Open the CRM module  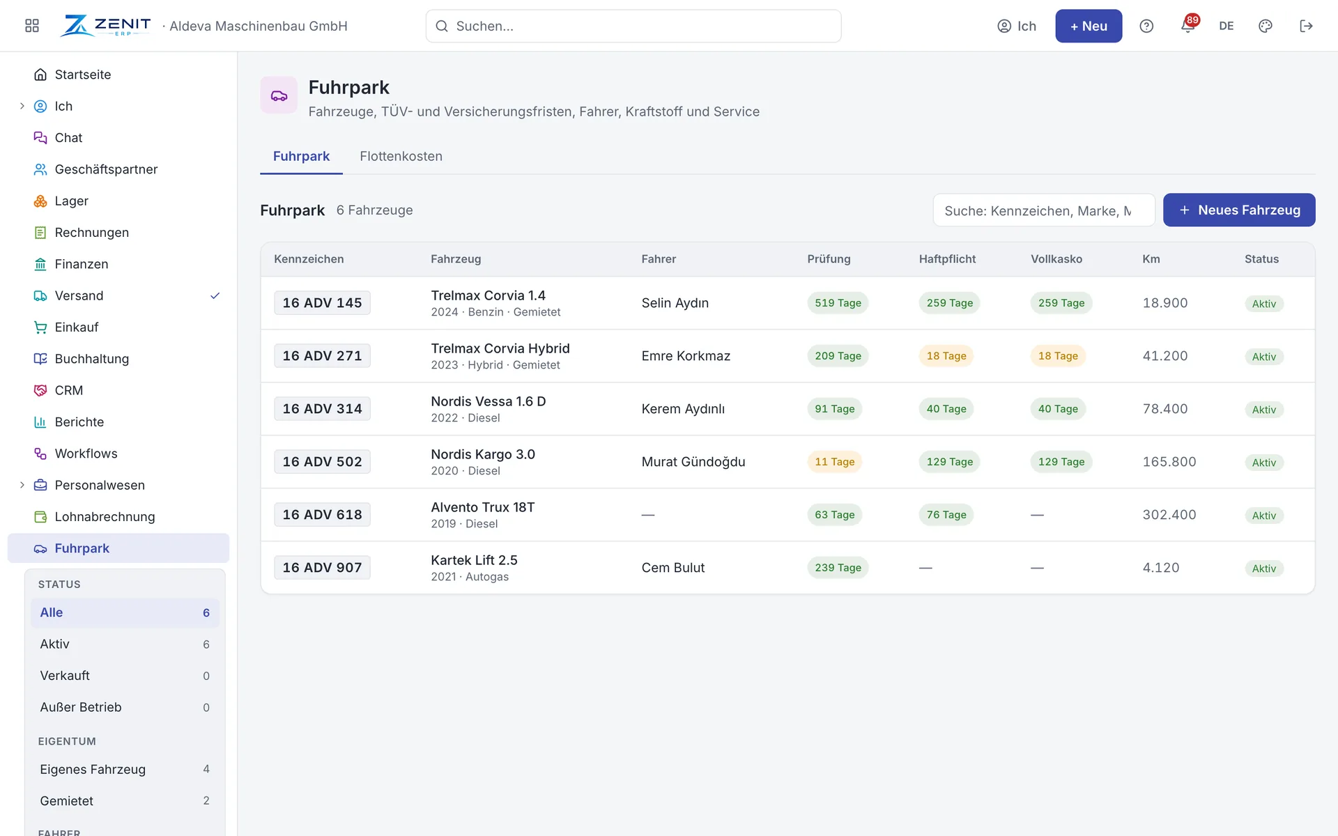click(118, 390)
